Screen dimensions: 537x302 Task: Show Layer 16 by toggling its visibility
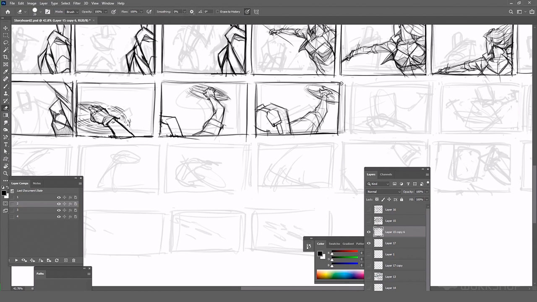[x=369, y=210]
